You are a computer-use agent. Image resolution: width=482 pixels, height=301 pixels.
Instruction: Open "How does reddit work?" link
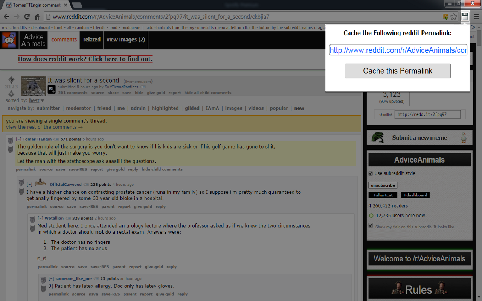click(85, 59)
